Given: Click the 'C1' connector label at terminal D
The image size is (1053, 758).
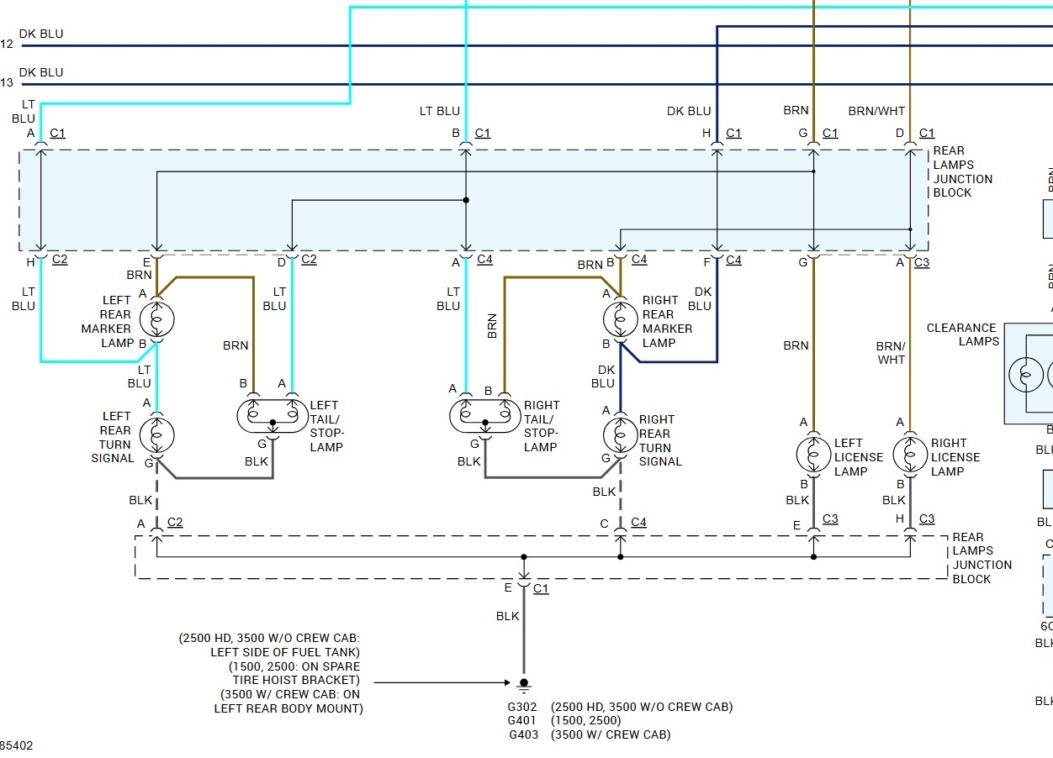Looking at the screenshot, I should tap(927, 133).
